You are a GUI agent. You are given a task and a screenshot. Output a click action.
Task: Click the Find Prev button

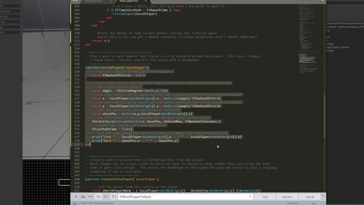(287, 197)
